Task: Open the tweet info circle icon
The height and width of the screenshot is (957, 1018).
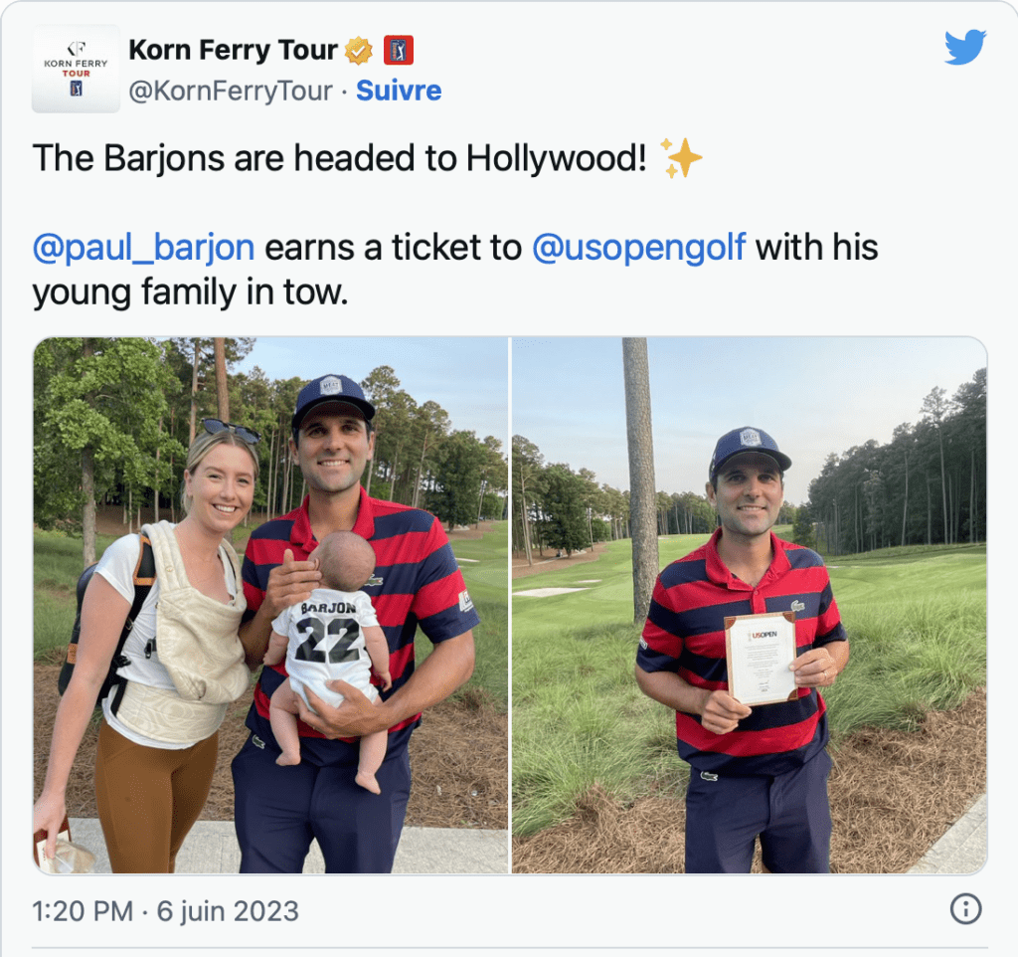Action: tap(965, 908)
